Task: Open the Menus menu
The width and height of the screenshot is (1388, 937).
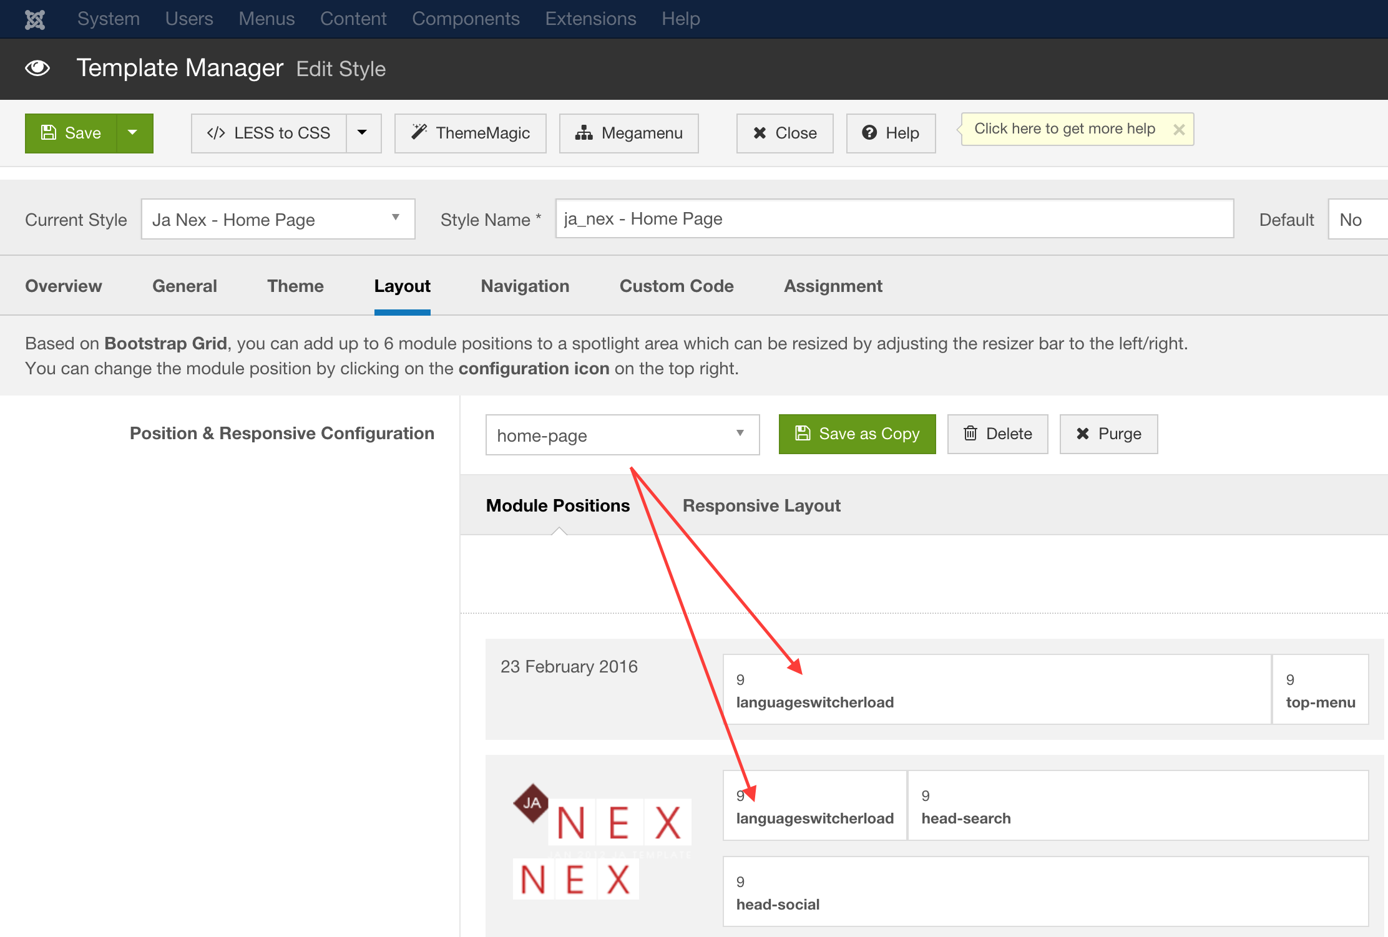Action: point(266,19)
